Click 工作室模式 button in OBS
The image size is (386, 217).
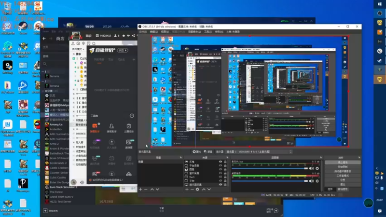coord(343,176)
